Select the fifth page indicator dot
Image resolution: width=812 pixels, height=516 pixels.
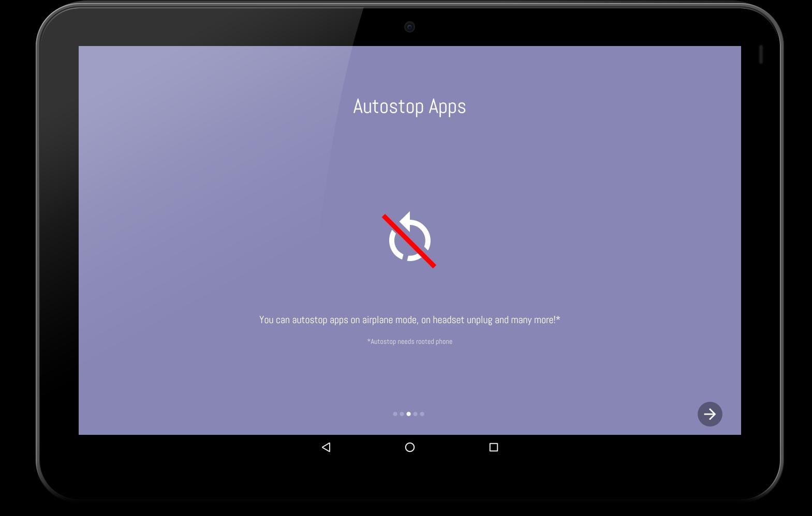(422, 414)
